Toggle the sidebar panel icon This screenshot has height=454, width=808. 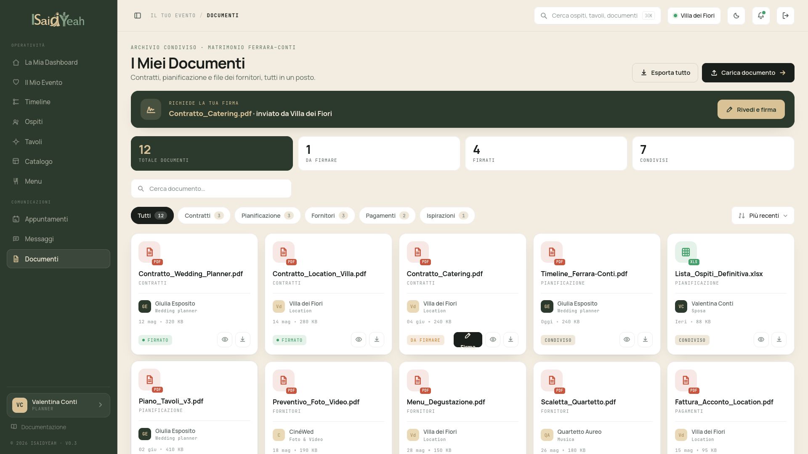(138, 16)
